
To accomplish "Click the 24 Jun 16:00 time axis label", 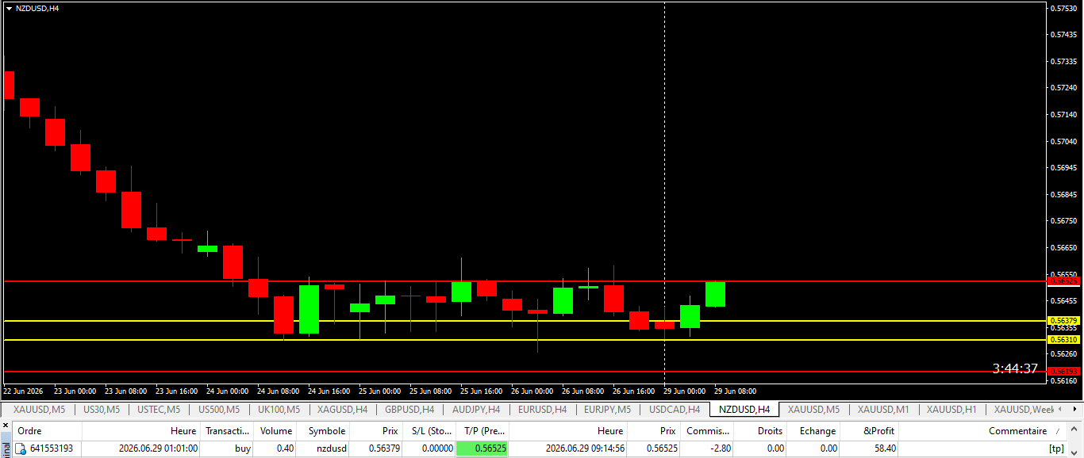I will (x=329, y=391).
